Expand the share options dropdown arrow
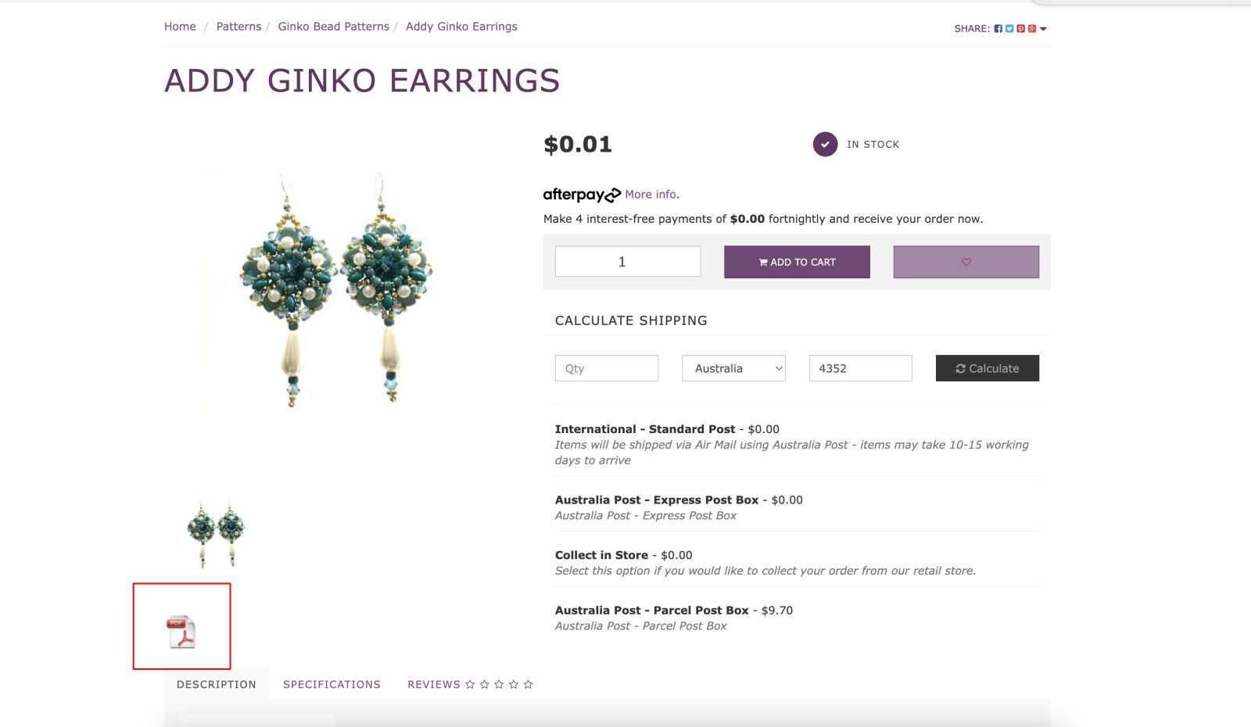The image size is (1251, 727). [x=1043, y=29]
